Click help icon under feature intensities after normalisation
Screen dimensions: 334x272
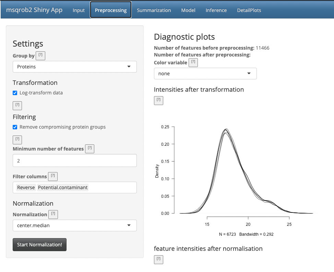tap(158, 259)
